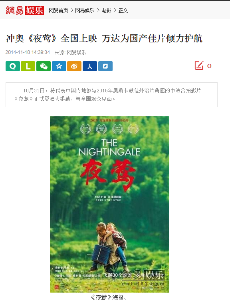The image size is (230, 303).
Task: Click the 《夜莺》海报 caption
Action: point(109,297)
